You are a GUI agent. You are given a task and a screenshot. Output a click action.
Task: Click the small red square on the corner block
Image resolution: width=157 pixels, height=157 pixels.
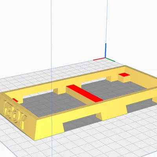pos(124,75)
